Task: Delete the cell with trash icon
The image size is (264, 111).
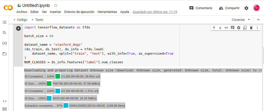Action: click(x=251, y=28)
